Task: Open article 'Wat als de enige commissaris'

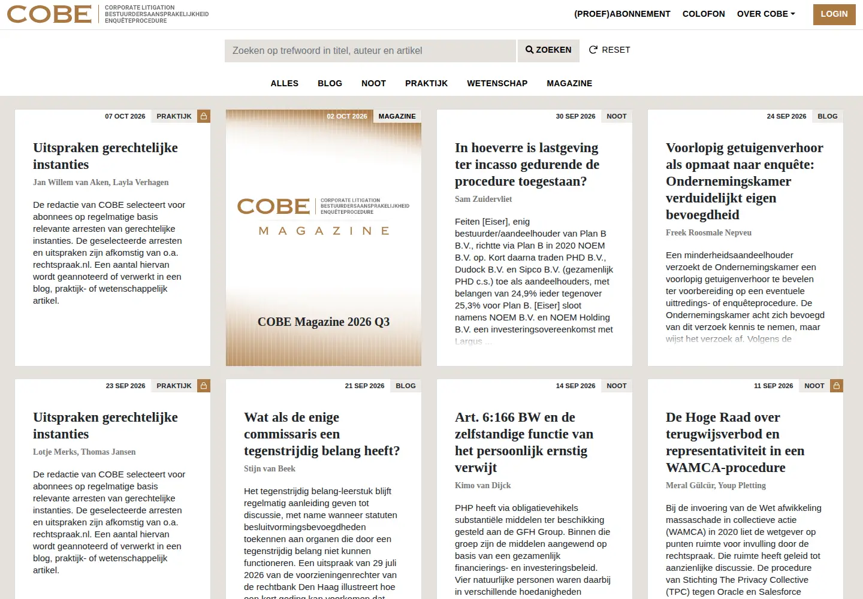Action: [322, 434]
